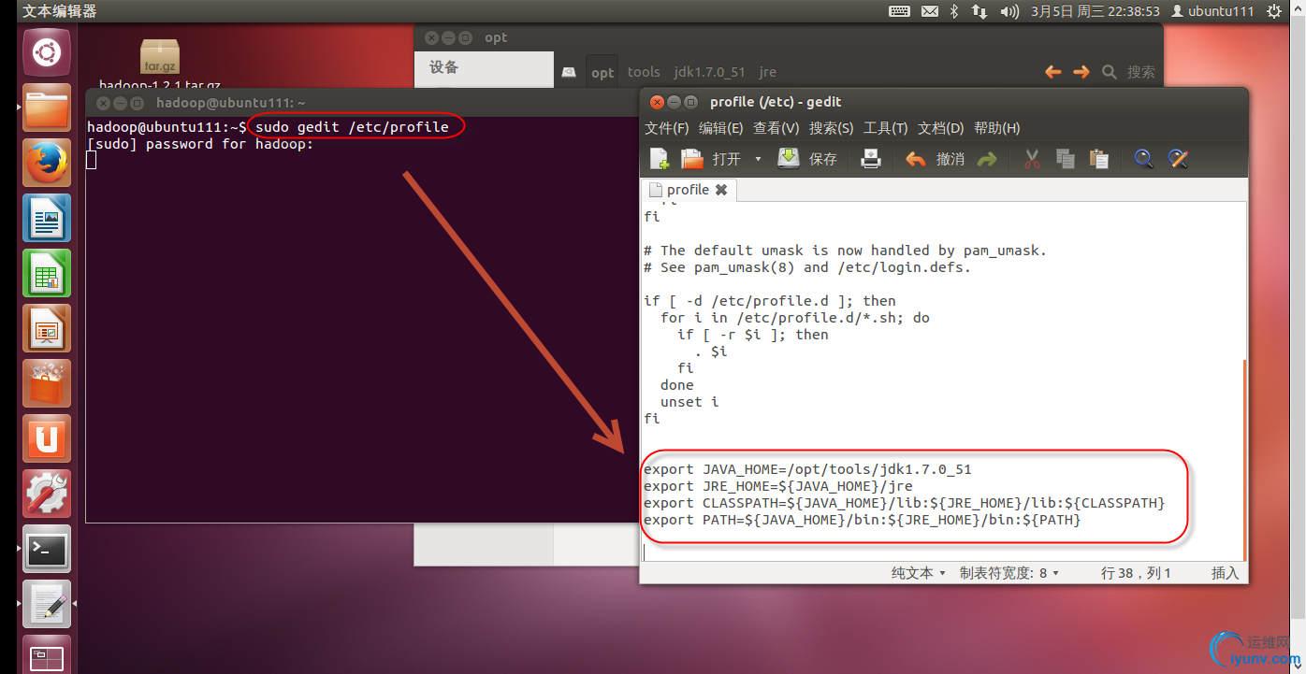1306x674 pixels.
Task: Click the copy icon in gedit toolbar
Action: [1066, 159]
